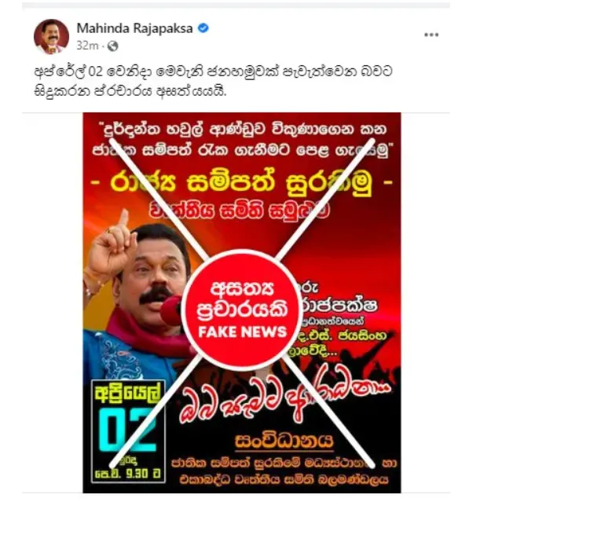This screenshot has width=601, height=535.
Task: Click the English FAKE NEWS text
Action: [242, 332]
